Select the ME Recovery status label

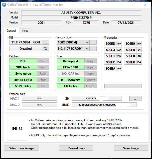70,80
